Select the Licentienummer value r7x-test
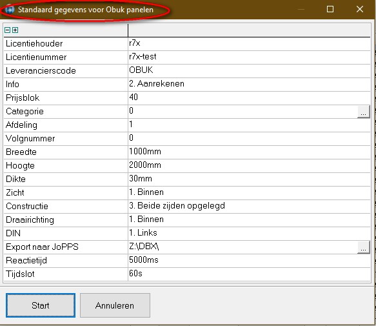Viewport: 376px width, 326px height. click(x=249, y=57)
